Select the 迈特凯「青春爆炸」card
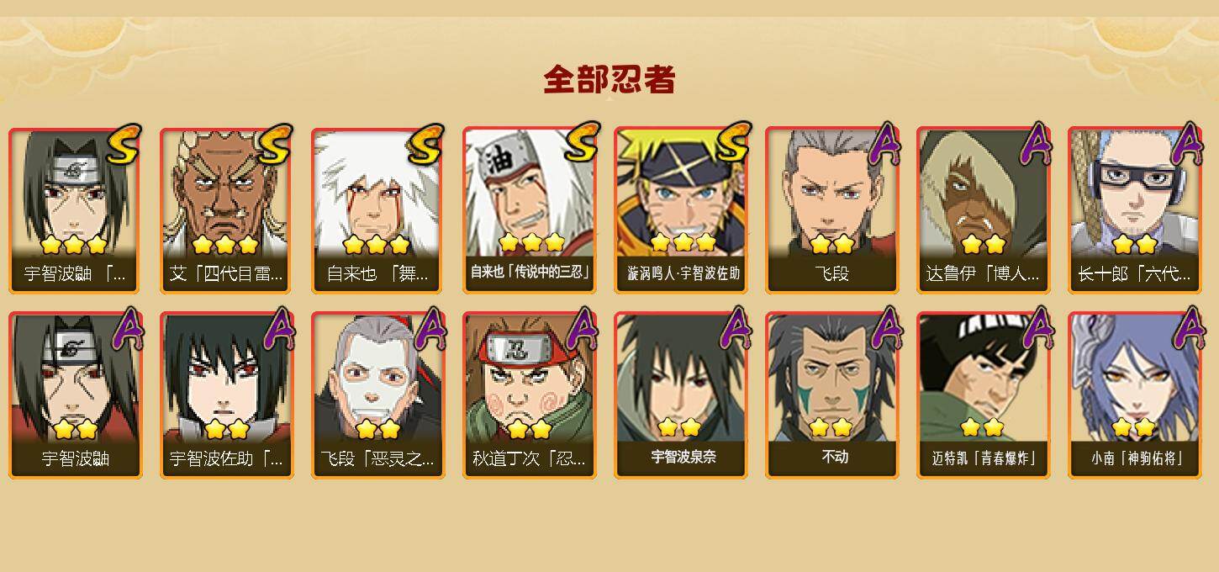The height and width of the screenshot is (572, 1219). 984,395
